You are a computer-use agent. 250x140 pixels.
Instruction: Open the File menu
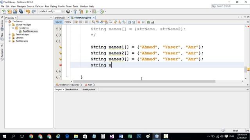coord(2,6)
